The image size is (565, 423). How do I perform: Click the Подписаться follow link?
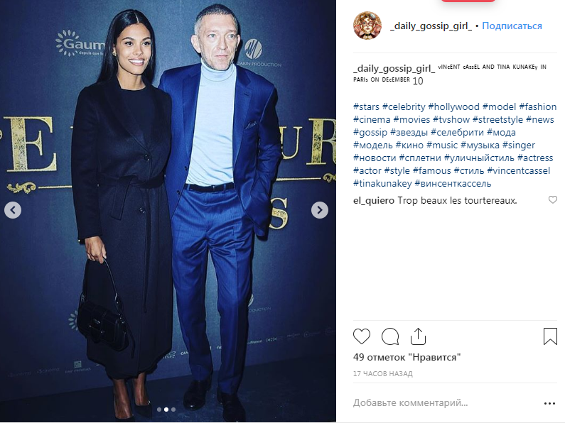click(x=512, y=26)
